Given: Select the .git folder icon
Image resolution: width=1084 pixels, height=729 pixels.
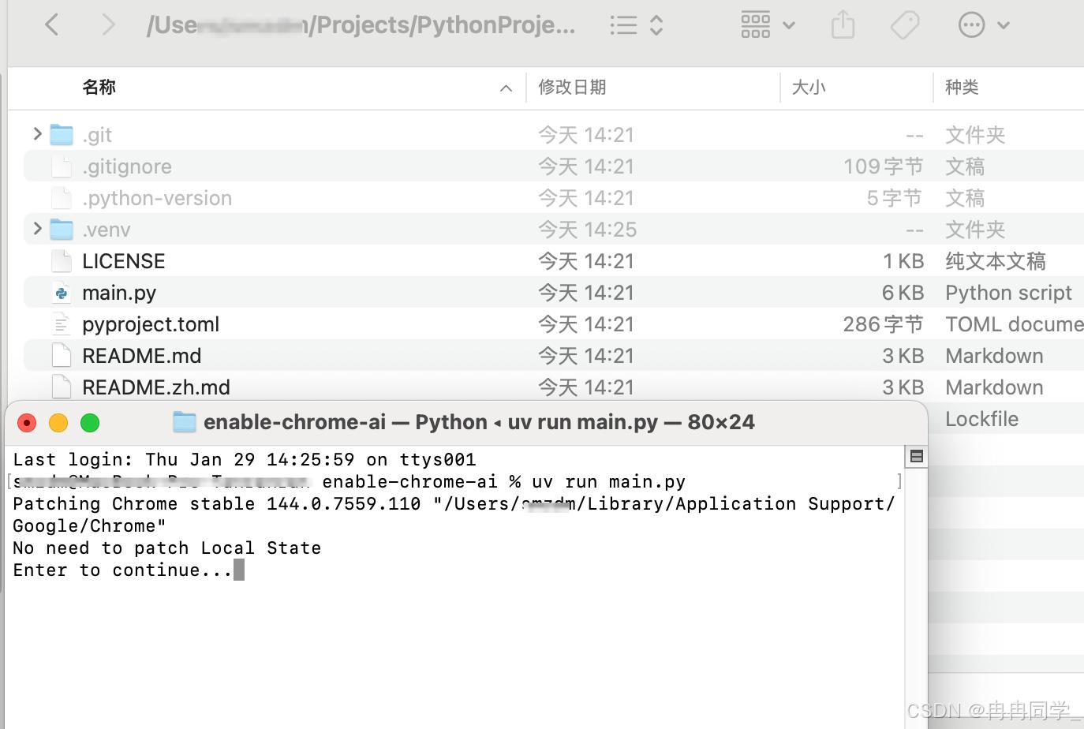Looking at the screenshot, I should [62, 135].
